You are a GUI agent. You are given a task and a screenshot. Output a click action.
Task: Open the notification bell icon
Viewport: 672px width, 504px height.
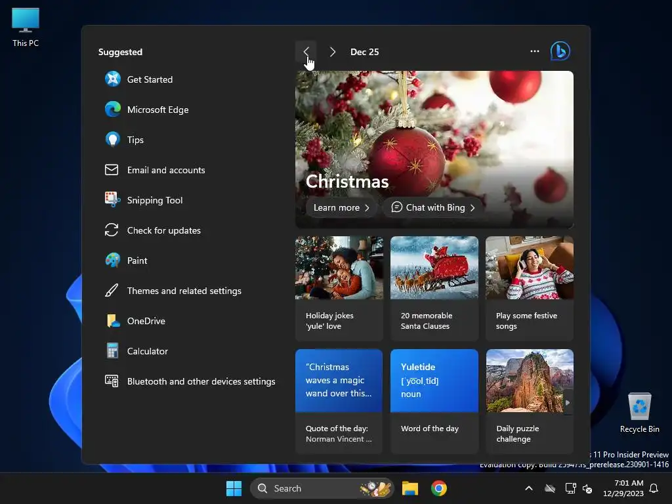654,488
